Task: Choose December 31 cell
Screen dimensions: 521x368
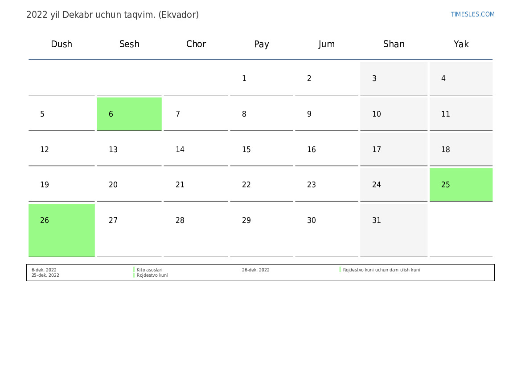Action: tap(394, 230)
